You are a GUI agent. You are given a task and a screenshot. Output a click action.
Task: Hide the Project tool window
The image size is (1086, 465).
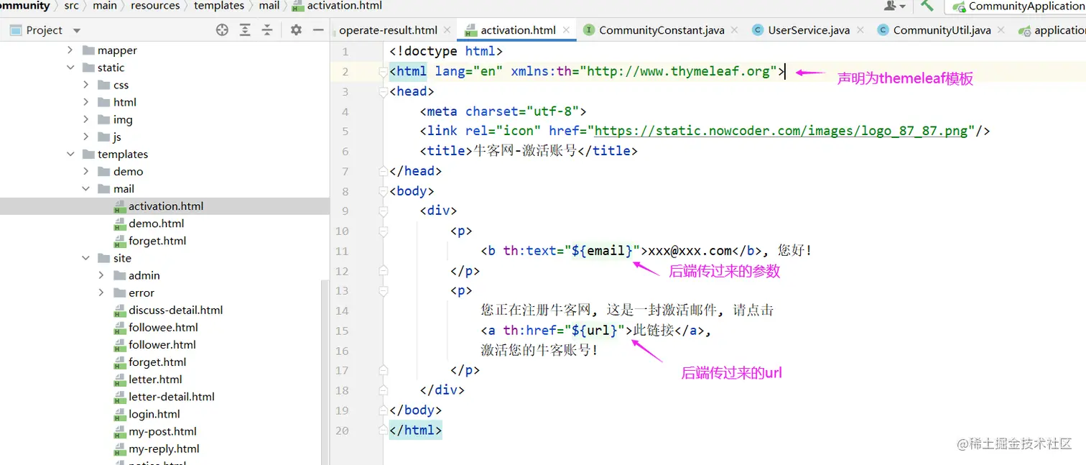point(318,30)
